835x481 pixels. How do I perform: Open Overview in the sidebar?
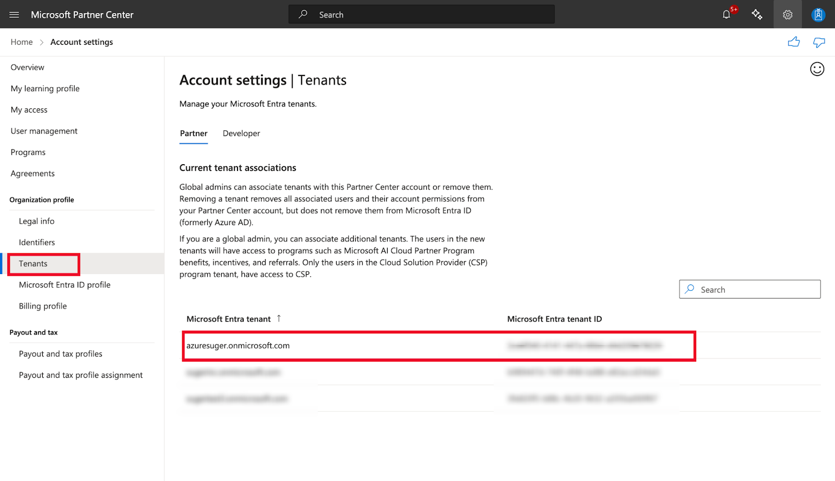(28, 67)
